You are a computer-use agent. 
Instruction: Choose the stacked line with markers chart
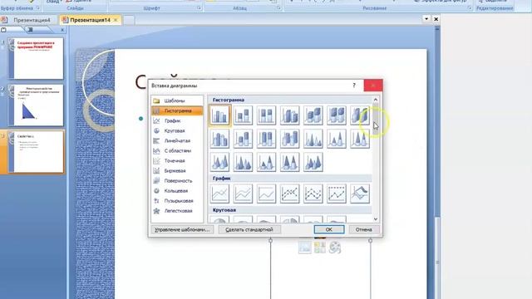coord(313,194)
